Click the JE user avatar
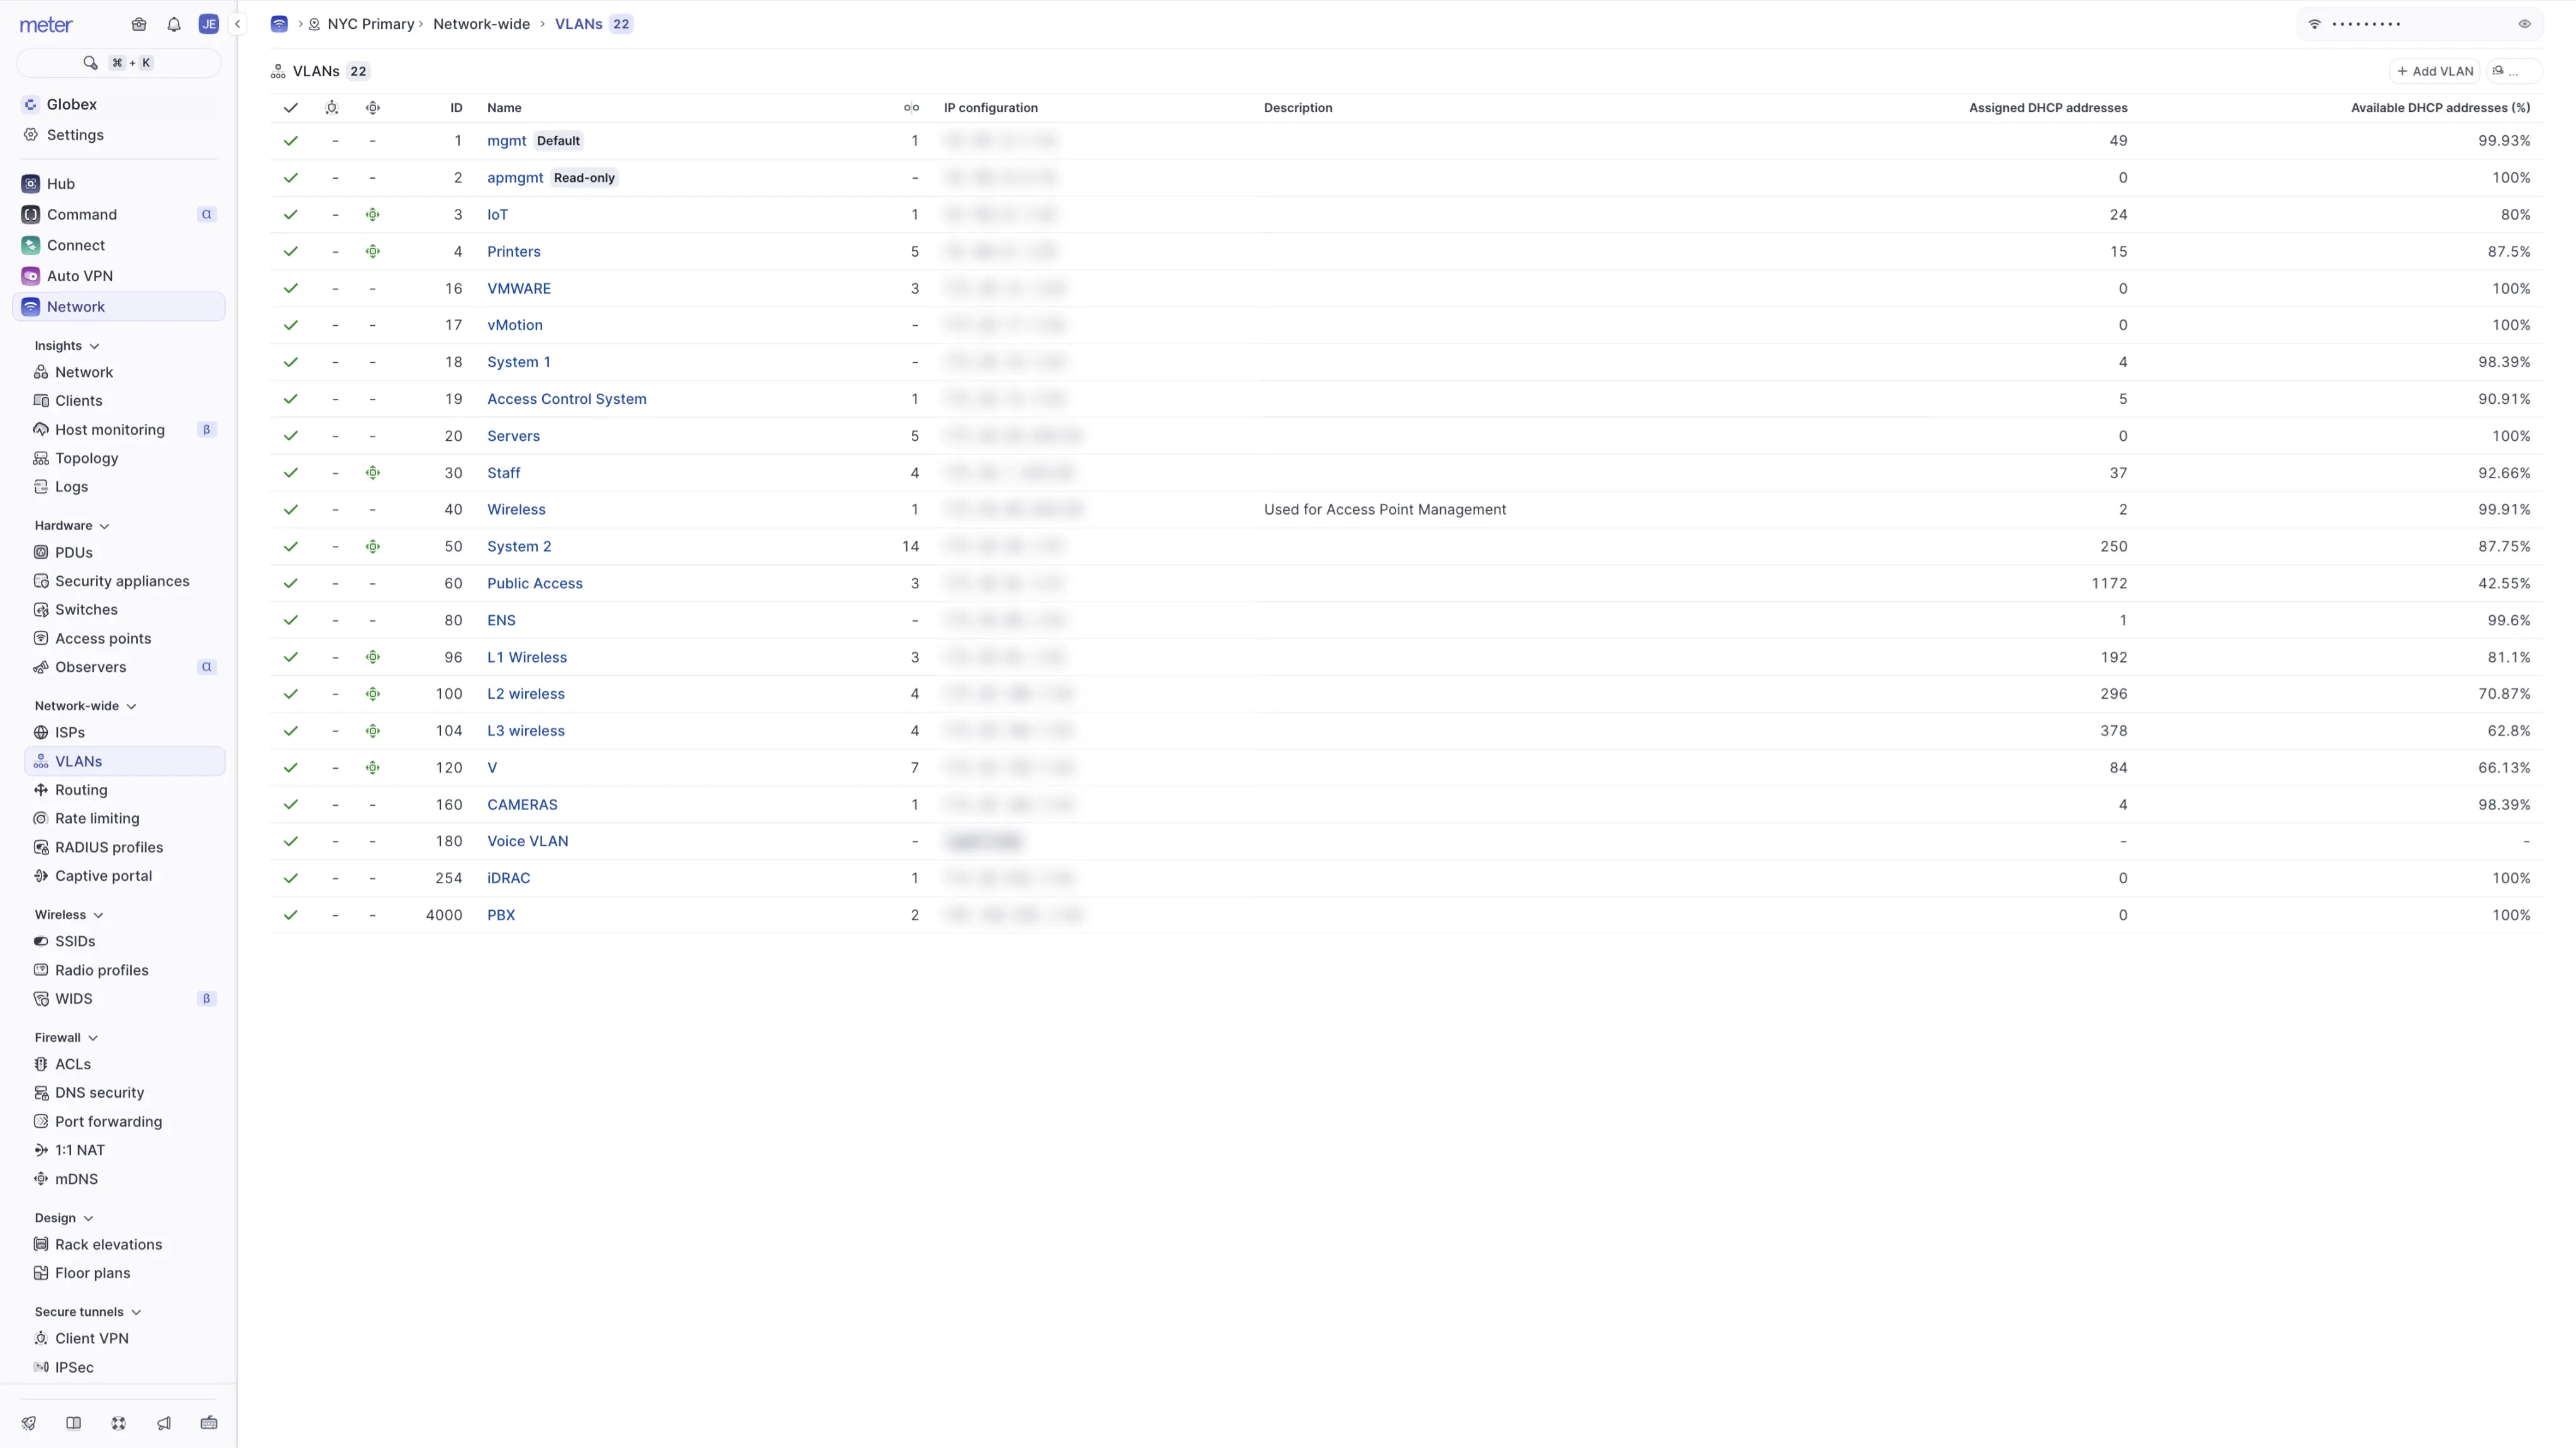Screen dimensions: 2576x1448 [208, 24]
